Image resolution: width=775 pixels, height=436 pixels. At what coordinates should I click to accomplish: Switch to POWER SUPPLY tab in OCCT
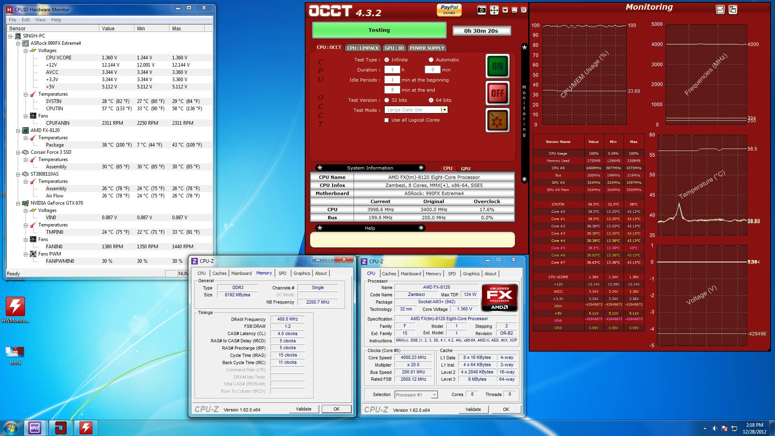(427, 48)
